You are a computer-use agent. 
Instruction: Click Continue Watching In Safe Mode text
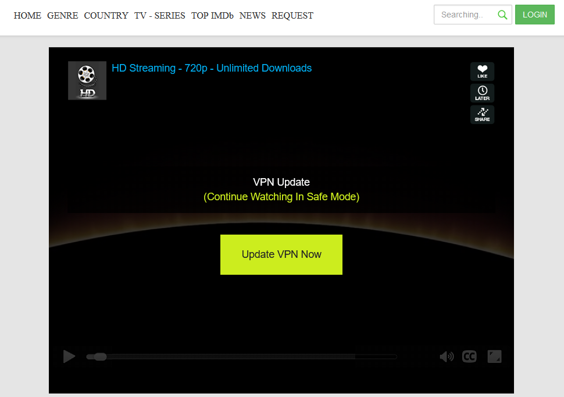tap(281, 197)
